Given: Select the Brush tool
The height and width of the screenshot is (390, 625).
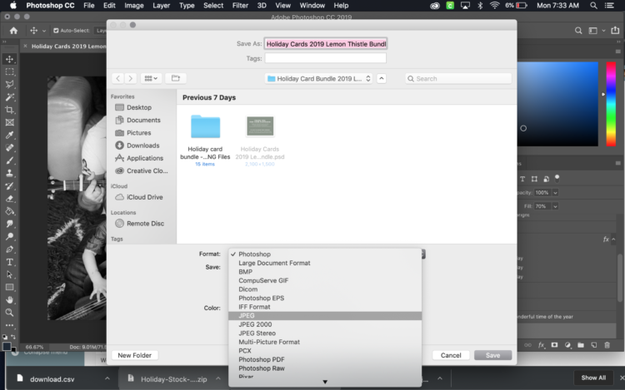Looking at the screenshot, I should (x=9, y=160).
